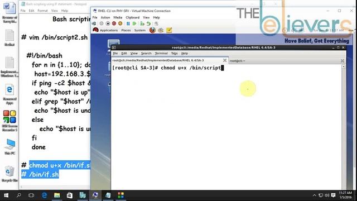Click the Checkpoint icon in VM toolbar
Image resolution: width=357 pixels, height=201 pixels.
coord(142,23)
